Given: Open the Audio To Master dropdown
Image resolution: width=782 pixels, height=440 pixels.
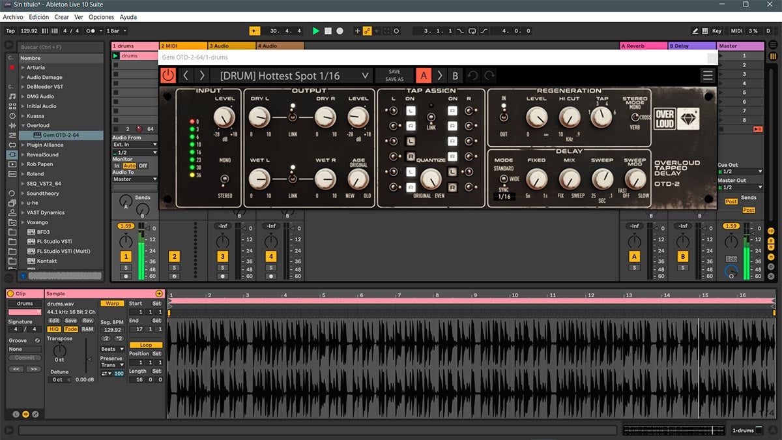Looking at the screenshot, I should [135, 179].
